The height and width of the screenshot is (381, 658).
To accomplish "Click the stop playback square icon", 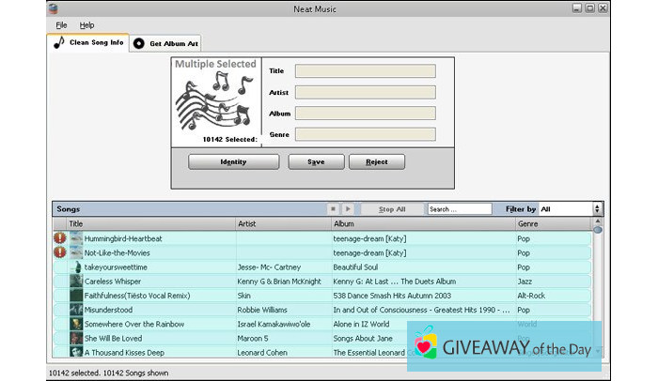I will (x=333, y=209).
